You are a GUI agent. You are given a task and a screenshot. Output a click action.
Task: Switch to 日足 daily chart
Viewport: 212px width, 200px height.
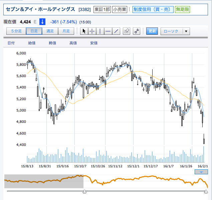point(34,31)
